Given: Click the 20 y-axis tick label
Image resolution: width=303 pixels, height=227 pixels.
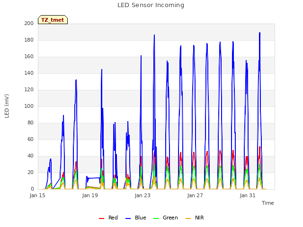Looking at the screenshot, I should 30,172.
